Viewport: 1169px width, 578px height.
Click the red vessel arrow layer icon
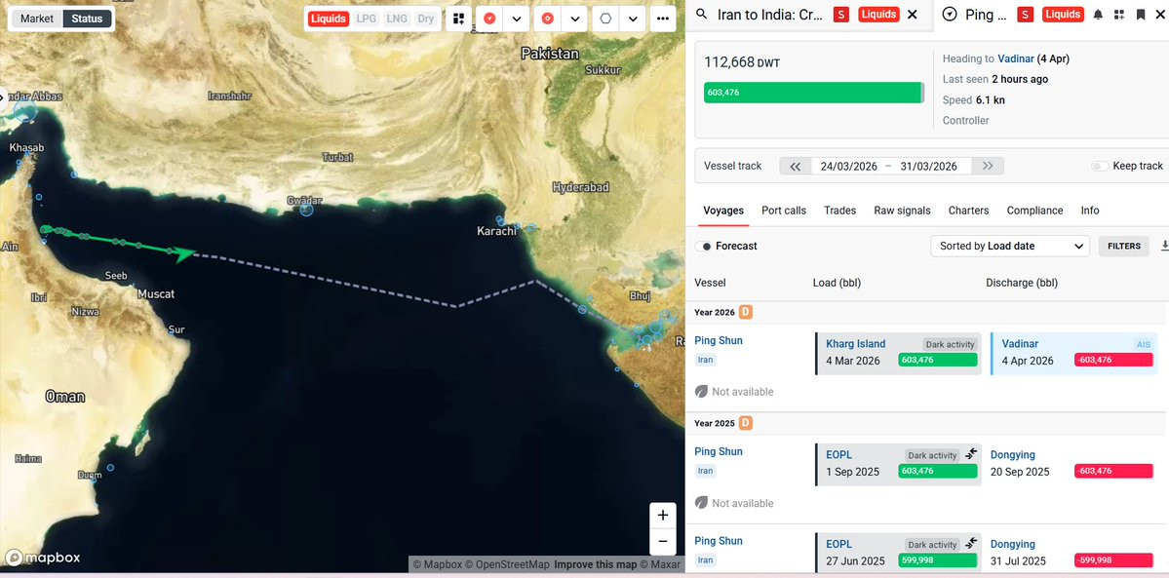click(489, 19)
